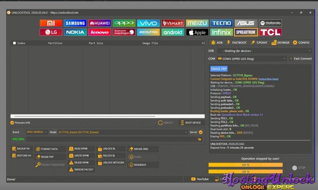Expand the COM port COM3 dropdown
The width and height of the screenshot is (318, 190).
(252, 59)
